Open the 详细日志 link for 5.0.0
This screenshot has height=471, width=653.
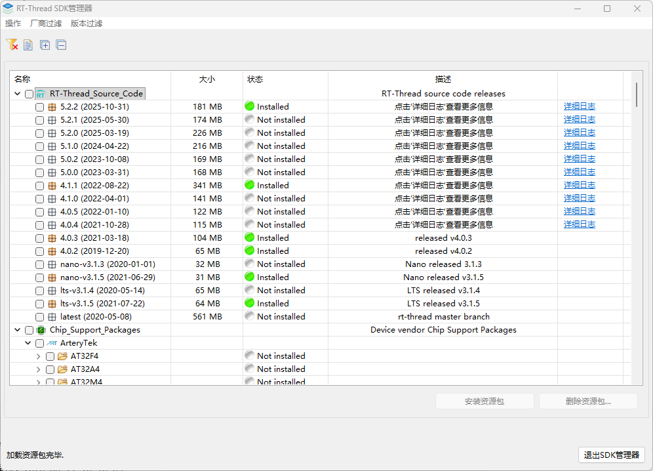(580, 172)
